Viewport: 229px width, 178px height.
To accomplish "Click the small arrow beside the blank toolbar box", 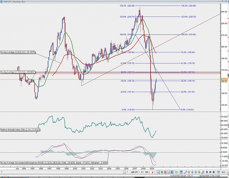I will 128,172.
